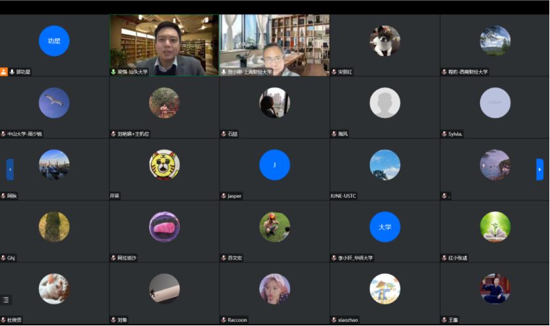This screenshot has width=550, height=326.
Task: Click the green microphone icon for 梁强-汕头大学
Action: coord(113,72)
